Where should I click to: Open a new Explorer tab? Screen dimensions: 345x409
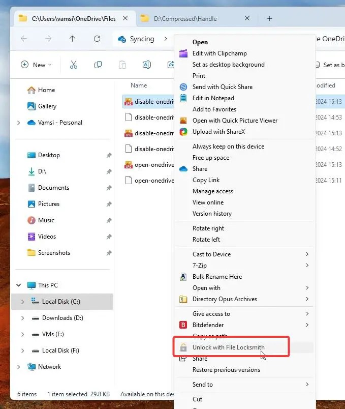coord(270,18)
